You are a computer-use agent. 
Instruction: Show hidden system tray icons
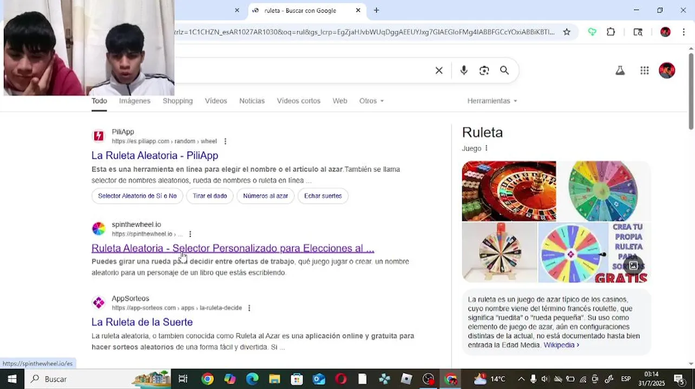pos(521,379)
